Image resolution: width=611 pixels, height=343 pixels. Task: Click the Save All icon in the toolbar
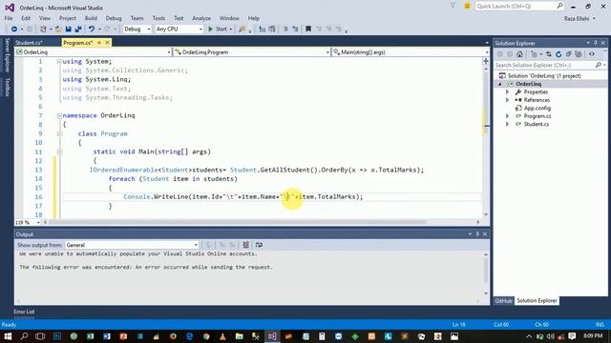78,30
